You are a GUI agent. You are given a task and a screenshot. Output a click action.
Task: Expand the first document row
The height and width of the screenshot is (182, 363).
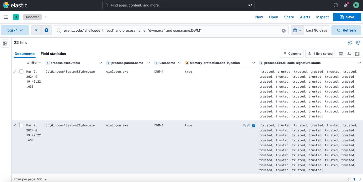(15, 72)
